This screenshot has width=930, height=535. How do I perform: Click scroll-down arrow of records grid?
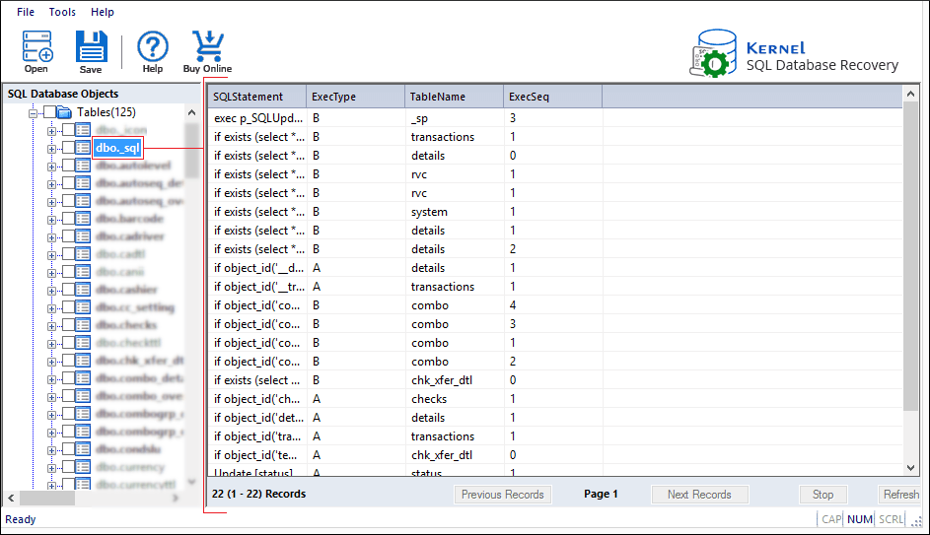[911, 468]
